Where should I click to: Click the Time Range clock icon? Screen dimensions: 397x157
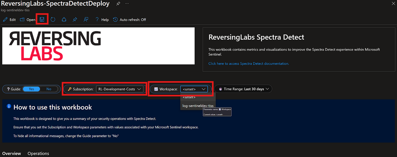pyautogui.click(x=220, y=89)
